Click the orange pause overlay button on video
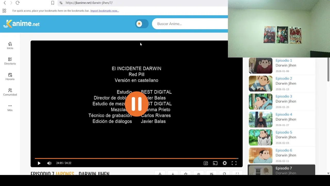This screenshot has height=186, width=330. (x=136, y=104)
